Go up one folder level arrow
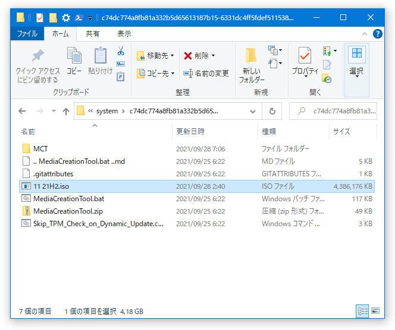The width and height of the screenshot is (395, 330). click(66, 111)
